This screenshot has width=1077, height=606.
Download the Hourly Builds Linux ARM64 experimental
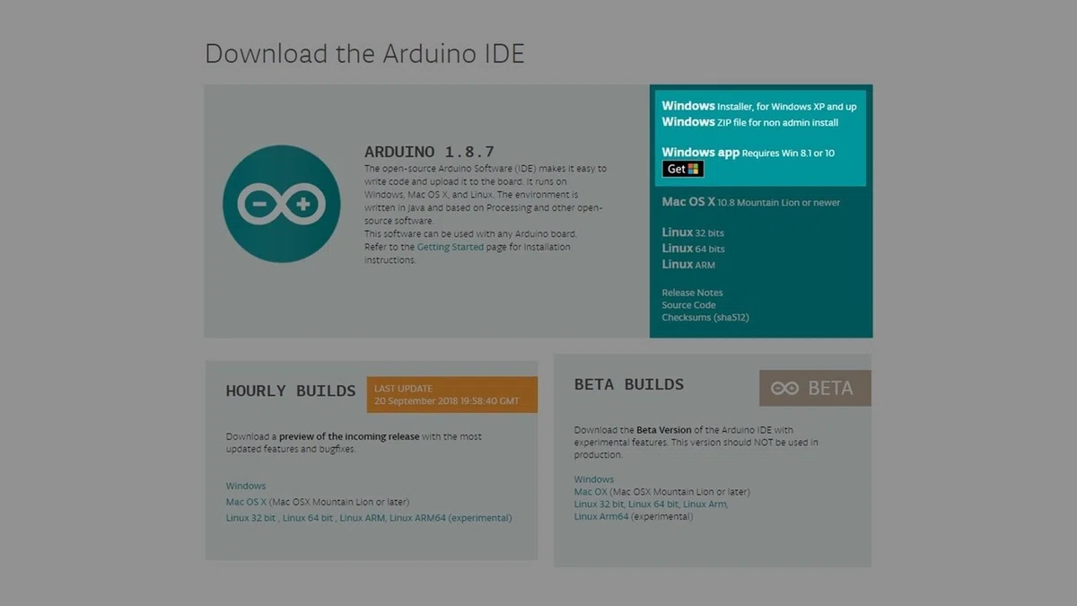click(x=451, y=518)
